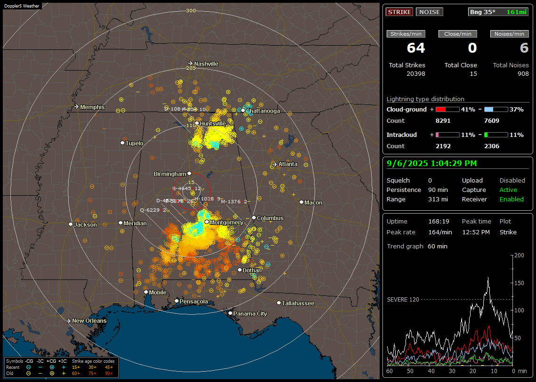The width and height of the screenshot is (536, 382).
Task: Select the Huntsville city dot marker
Action: click(x=197, y=123)
